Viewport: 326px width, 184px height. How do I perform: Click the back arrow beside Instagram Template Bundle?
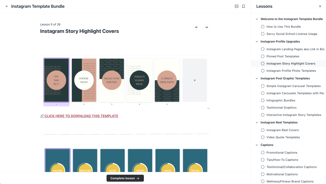[7, 6]
